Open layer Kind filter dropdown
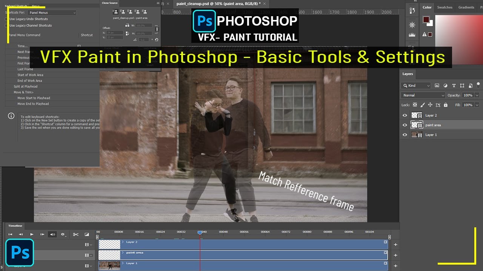Image resolution: width=483 pixels, height=271 pixels. pos(416,85)
